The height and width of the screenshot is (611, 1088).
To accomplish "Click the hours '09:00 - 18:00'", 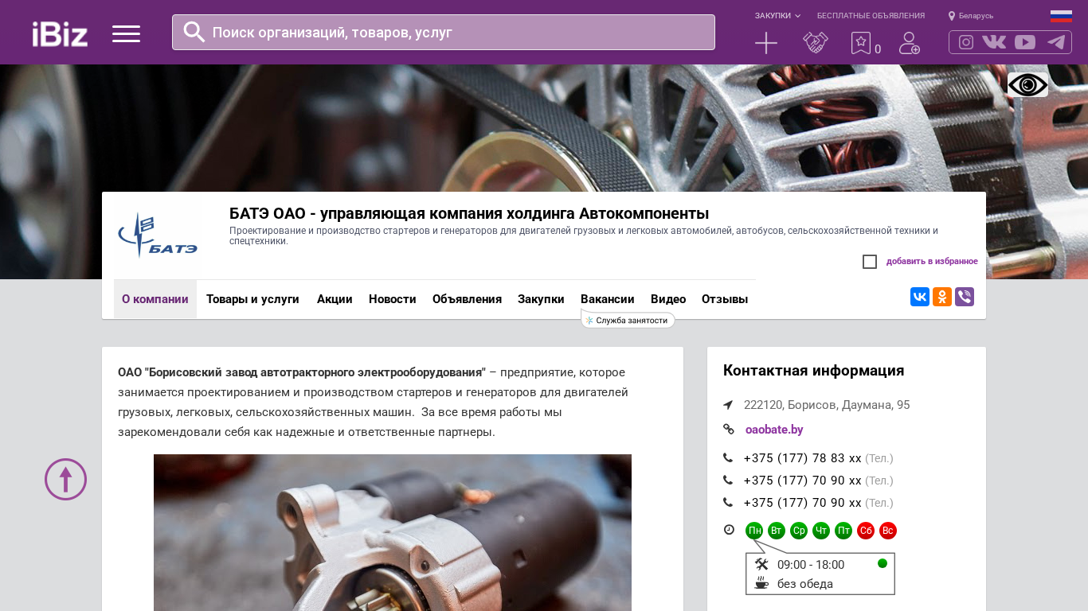I will coord(811,565).
